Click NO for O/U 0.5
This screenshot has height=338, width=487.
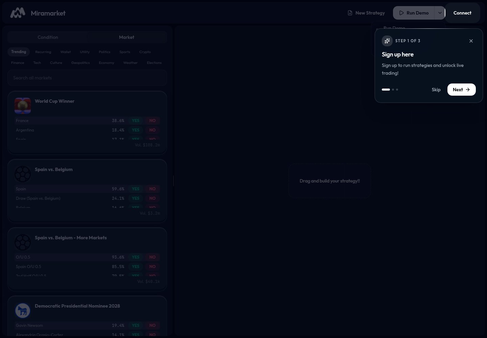point(153,257)
